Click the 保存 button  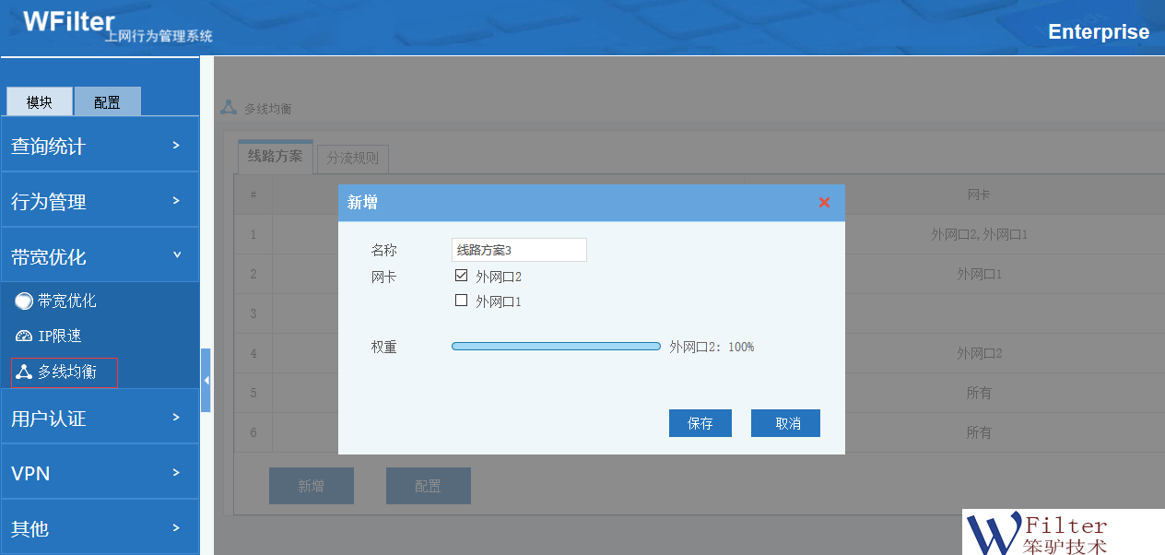tap(700, 423)
